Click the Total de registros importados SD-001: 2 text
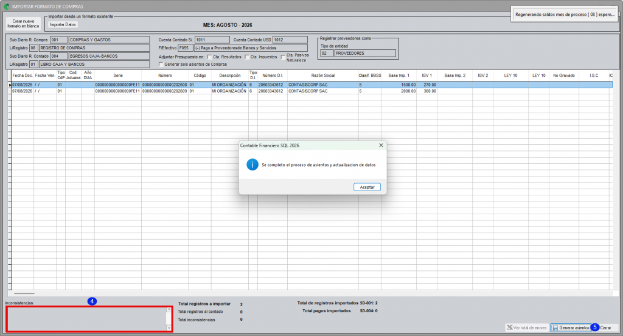 (x=337, y=303)
